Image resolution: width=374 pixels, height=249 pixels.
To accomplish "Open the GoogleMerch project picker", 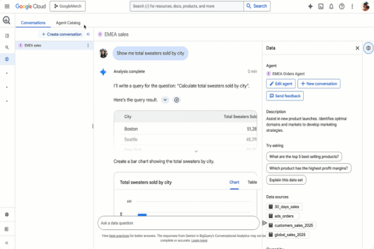I will click(x=68, y=6).
